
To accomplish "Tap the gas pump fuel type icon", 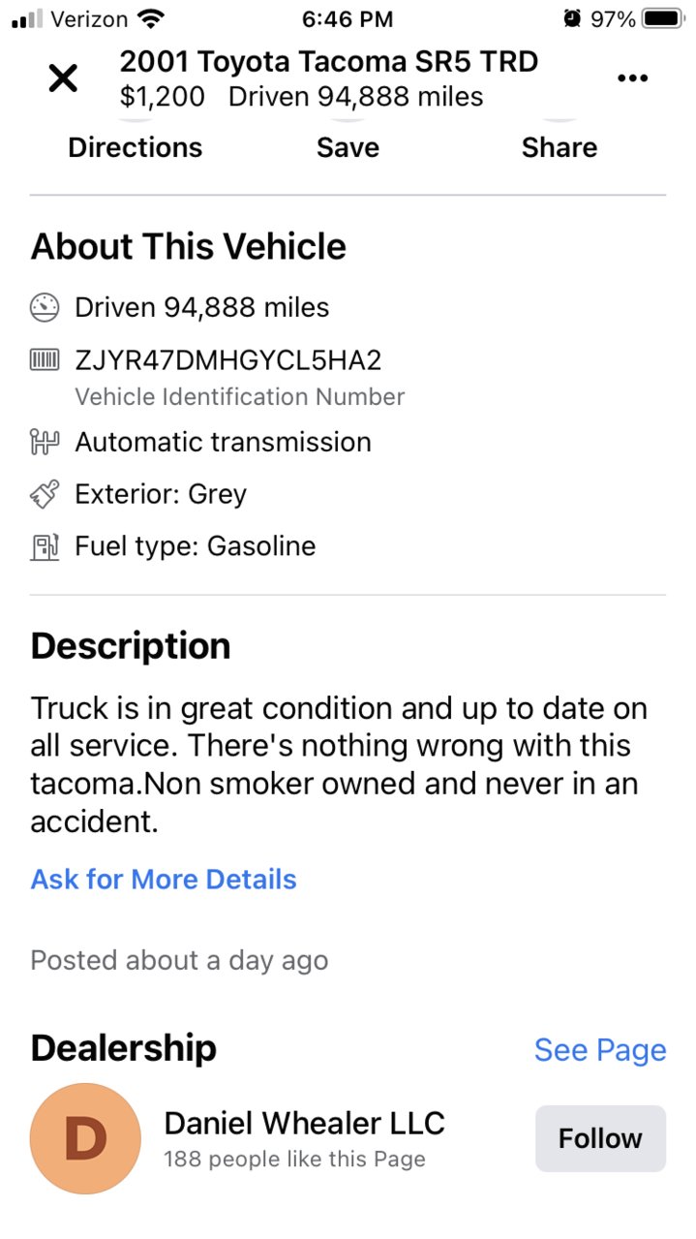I will pyautogui.click(x=45, y=547).
